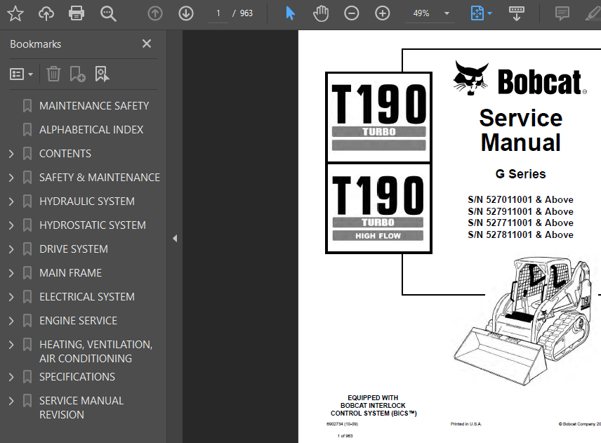The image size is (601, 443).
Task: Jump to HYDRAULIC SYSTEM section
Action: (87, 201)
